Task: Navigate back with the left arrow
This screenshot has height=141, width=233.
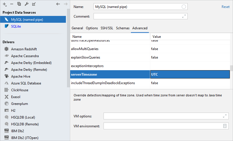Action: point(58,4)
